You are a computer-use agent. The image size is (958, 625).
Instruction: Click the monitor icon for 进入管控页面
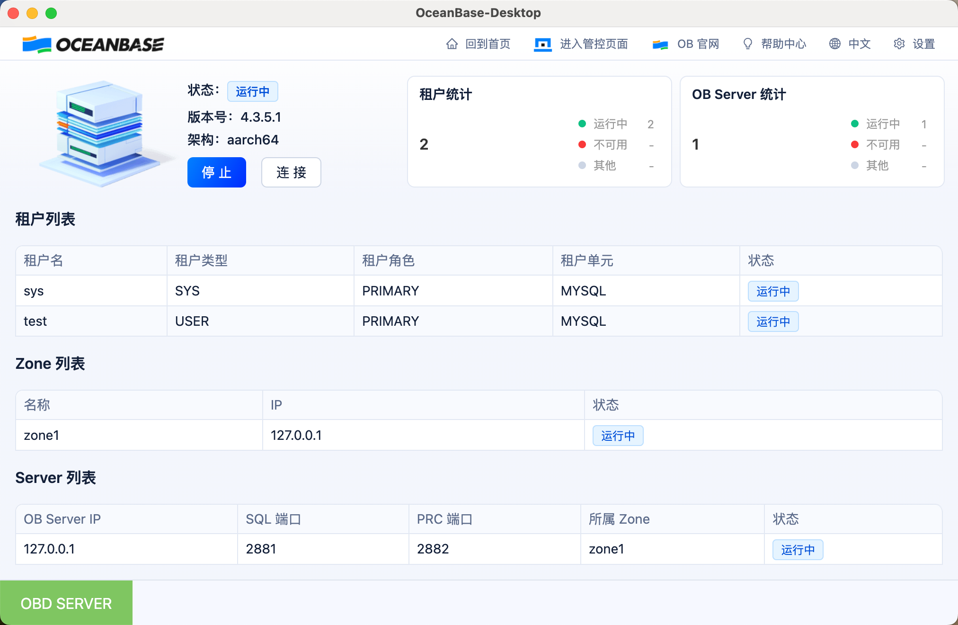point(543,45)
